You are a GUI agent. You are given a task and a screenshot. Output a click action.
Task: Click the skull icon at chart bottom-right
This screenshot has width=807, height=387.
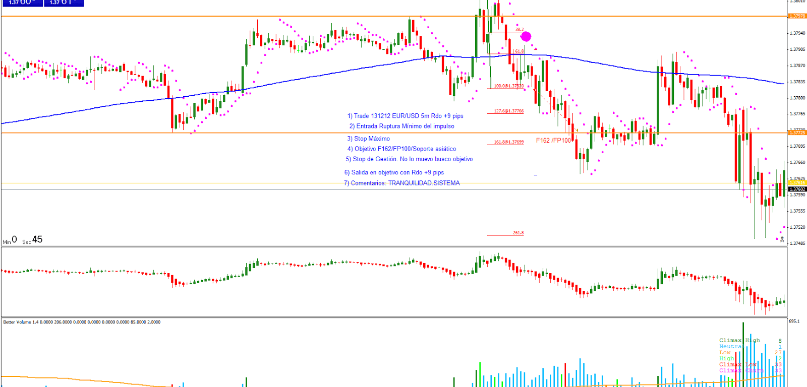(782, 239)
